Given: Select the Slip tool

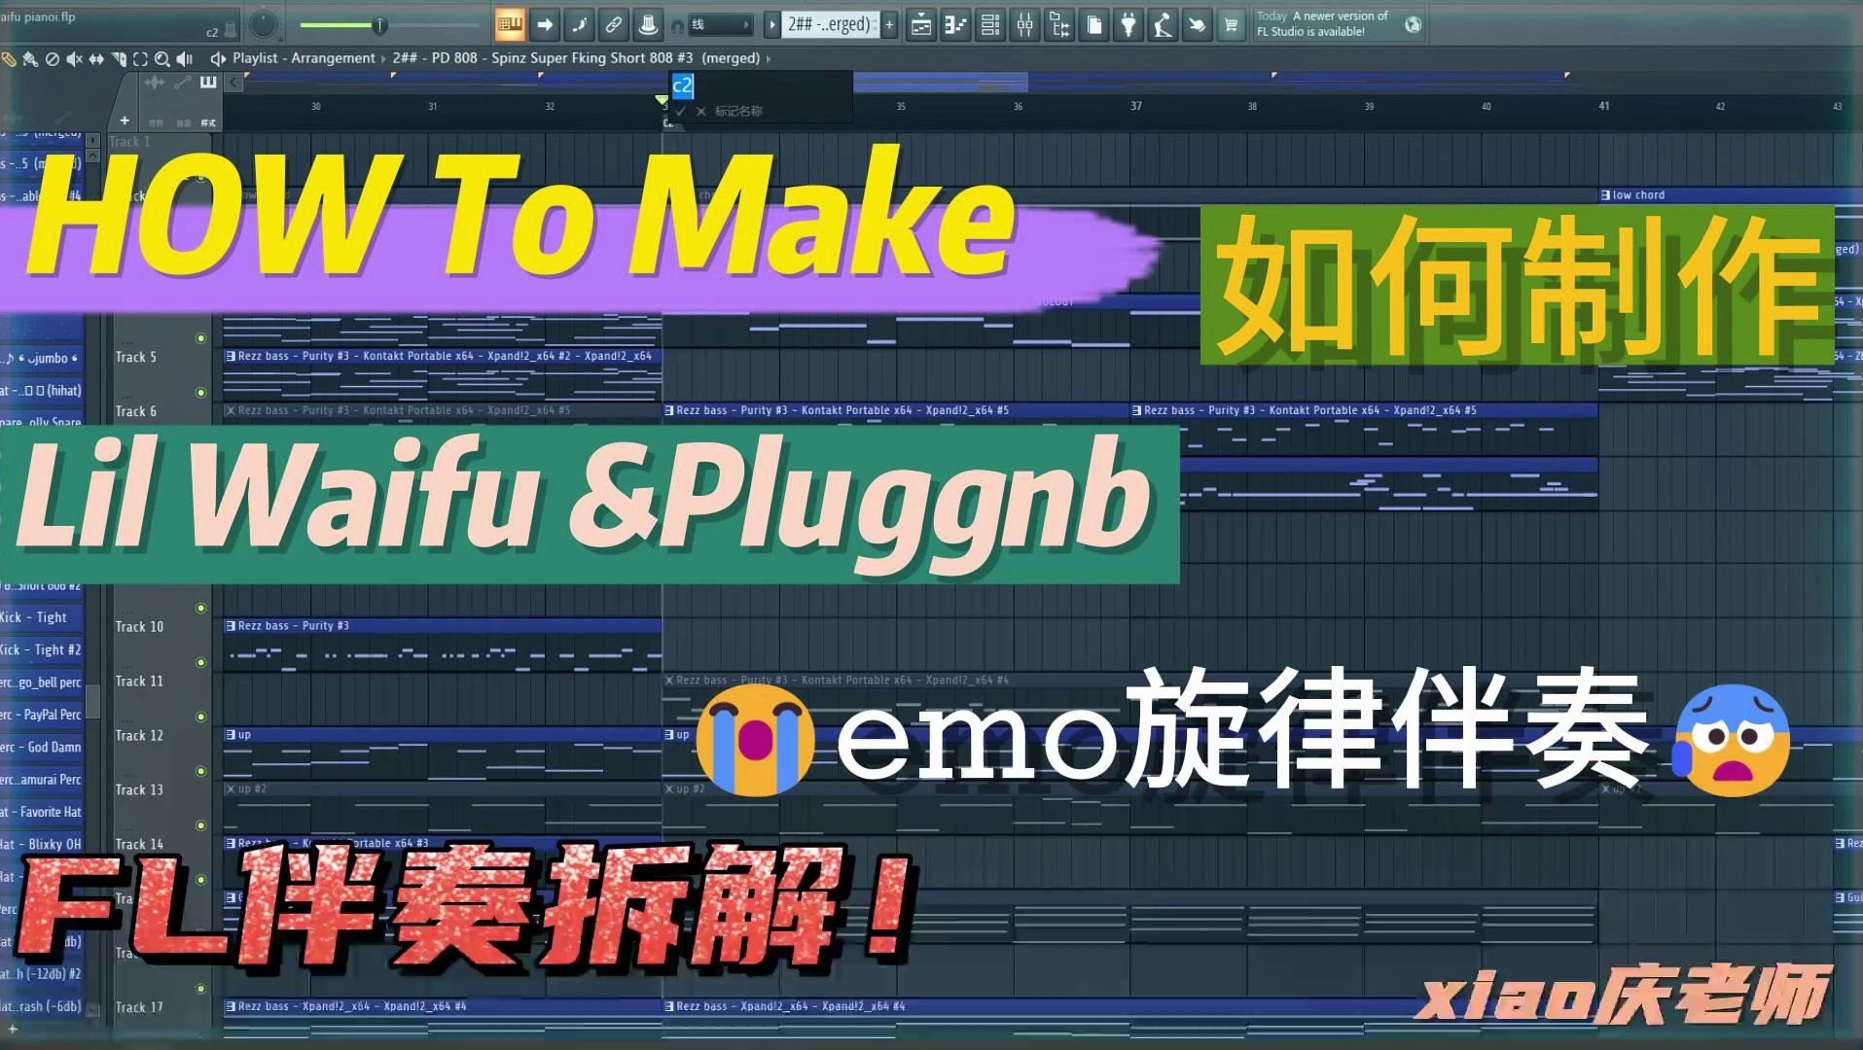Looking at the screenshot, I should coord(96,59).
